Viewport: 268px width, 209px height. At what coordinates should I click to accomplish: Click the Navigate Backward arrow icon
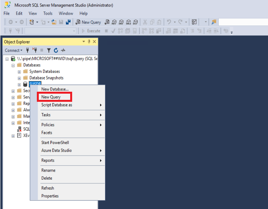11,22
